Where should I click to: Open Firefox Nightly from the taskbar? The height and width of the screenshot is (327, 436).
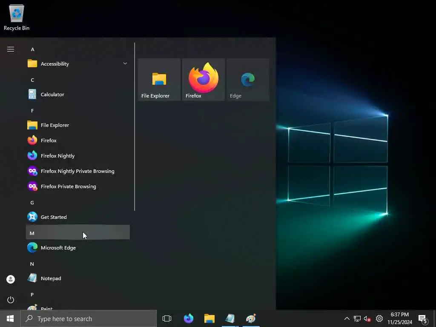click(x=189, y=318)
